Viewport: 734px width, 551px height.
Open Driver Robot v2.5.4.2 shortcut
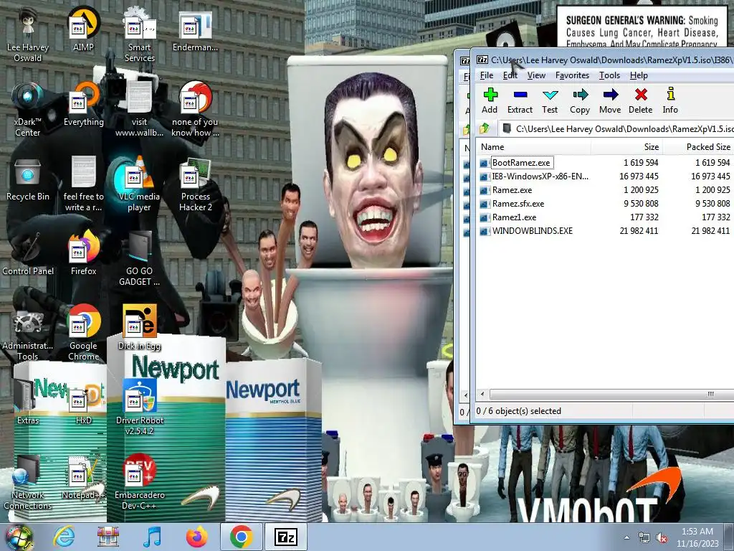click(140, 408)
